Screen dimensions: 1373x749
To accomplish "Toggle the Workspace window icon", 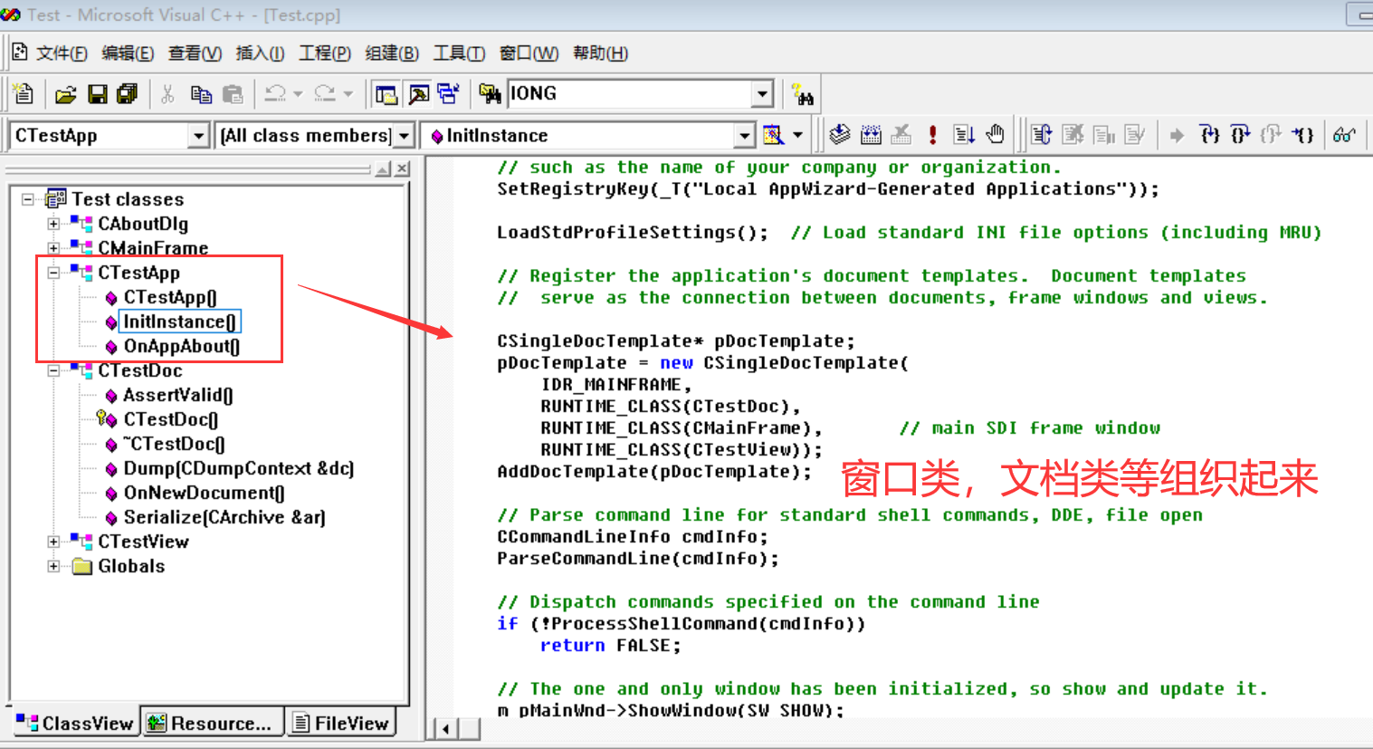I will [386, 94].
